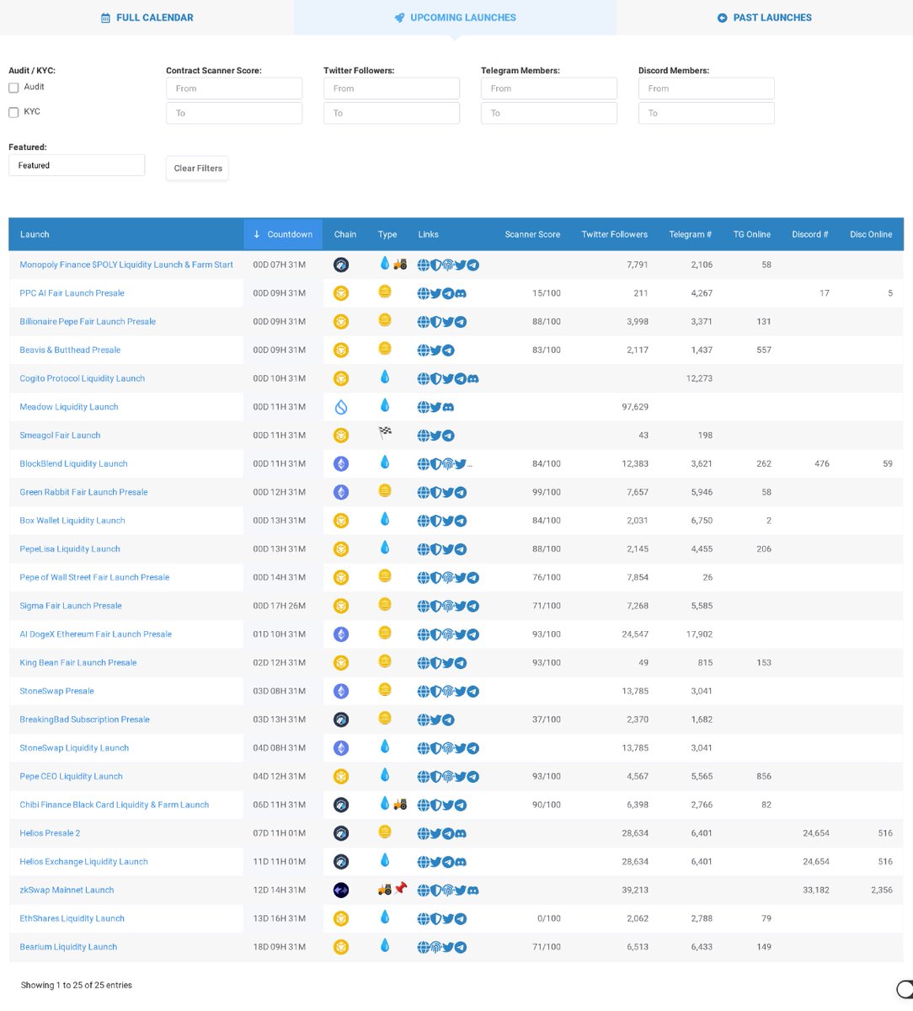Open Cogito Protocol Liquidity Launch link

83,378
